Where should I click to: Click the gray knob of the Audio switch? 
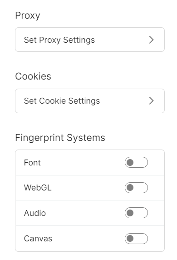click(x=130, y=213)
